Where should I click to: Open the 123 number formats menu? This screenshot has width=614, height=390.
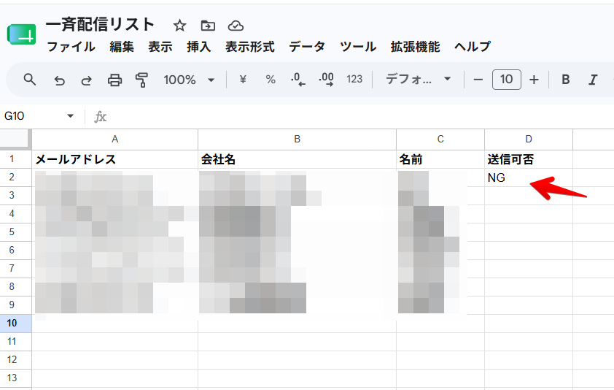point(354,80)
